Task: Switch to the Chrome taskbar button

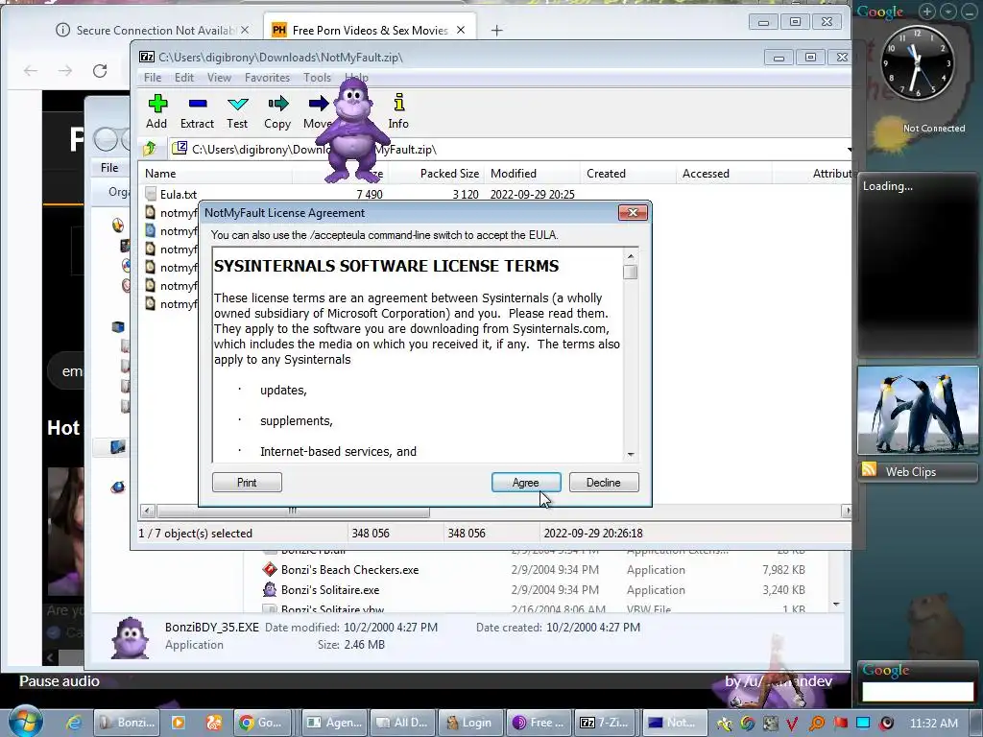Action: click(x=261, y=723)
